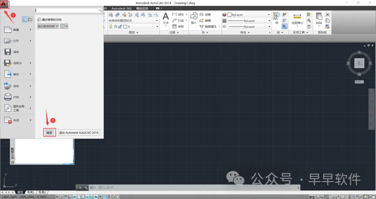The image size is (376, 199).
Task: Switch to the Autodesk 360 ribbon tab
Action: (x=122, y=8)
